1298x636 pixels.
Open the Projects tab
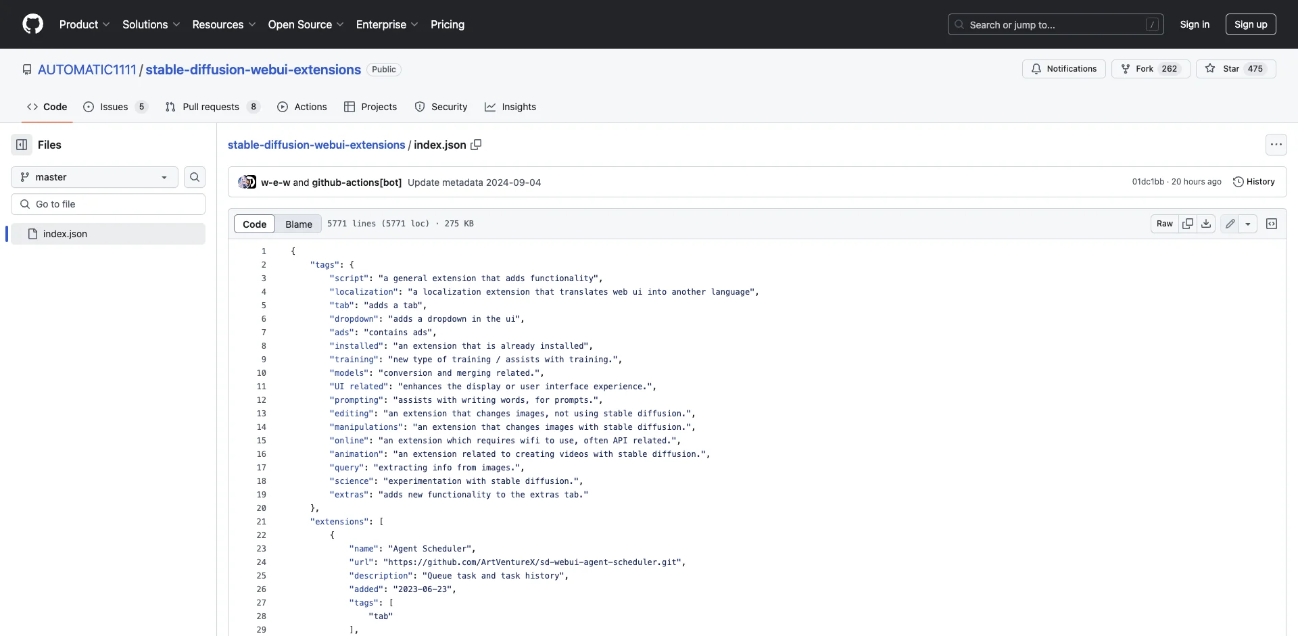click(370, 107)
